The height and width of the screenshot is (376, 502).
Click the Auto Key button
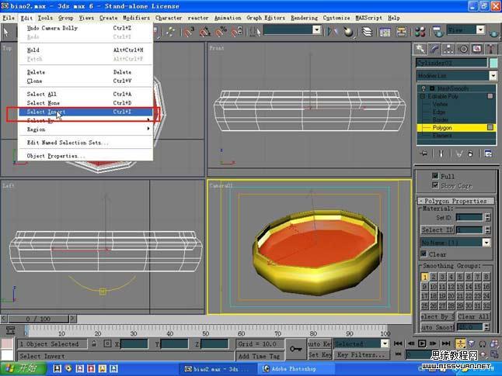(x=320, y=343)
